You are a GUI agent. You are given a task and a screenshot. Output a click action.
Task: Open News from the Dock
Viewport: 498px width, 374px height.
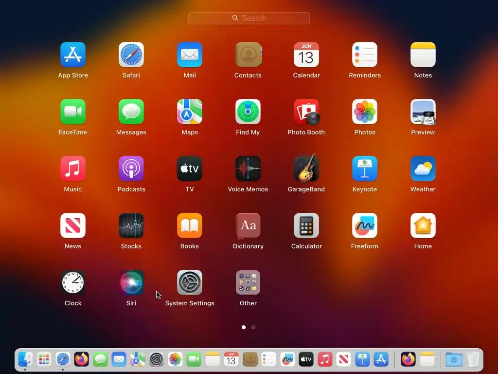344,360
